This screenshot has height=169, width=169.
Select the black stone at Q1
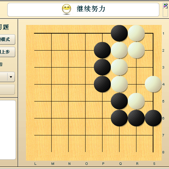119,33
